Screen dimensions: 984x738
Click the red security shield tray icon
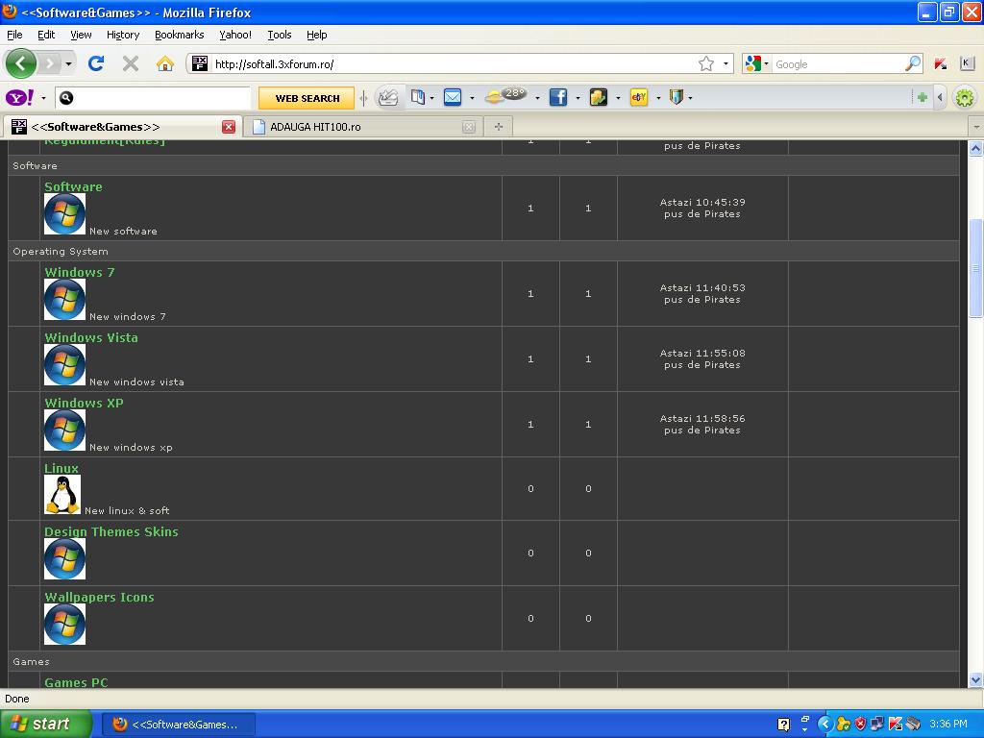[x=860, y=725]
